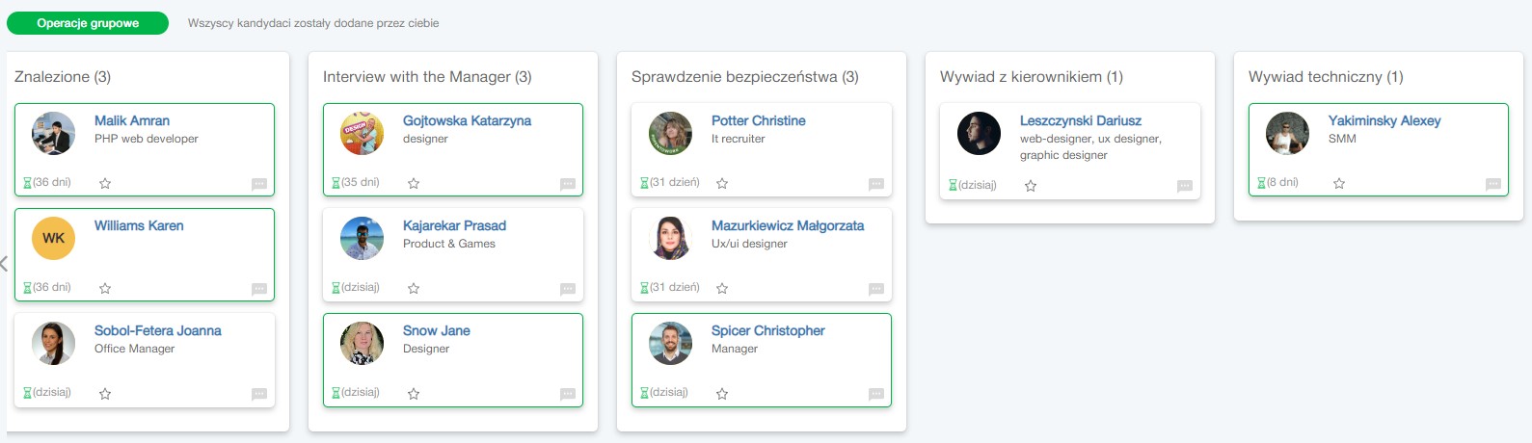Star candidate Malik Amran as favorite
This screenshot has width=1532, height=443.
click(105, 183)
